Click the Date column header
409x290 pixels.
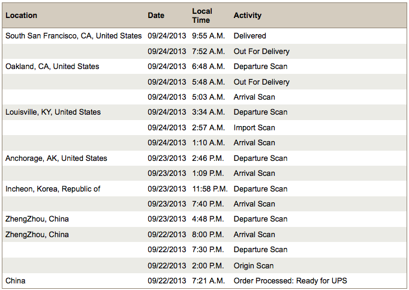pyautogui.click(x=156, y=16)
